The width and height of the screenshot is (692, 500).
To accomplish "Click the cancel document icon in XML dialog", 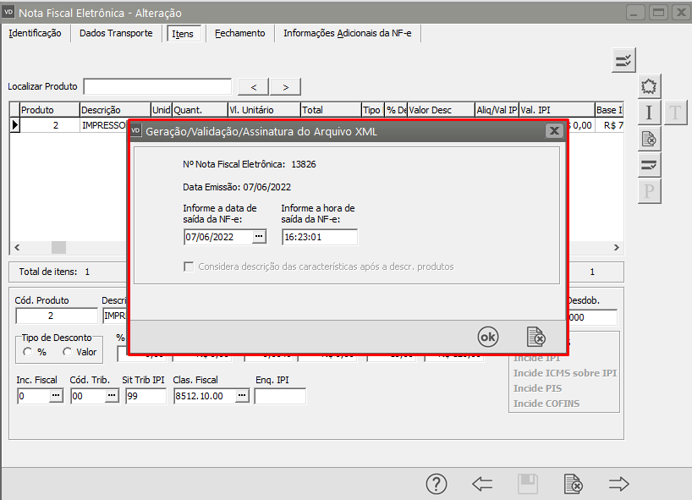I will click(536, 337).
